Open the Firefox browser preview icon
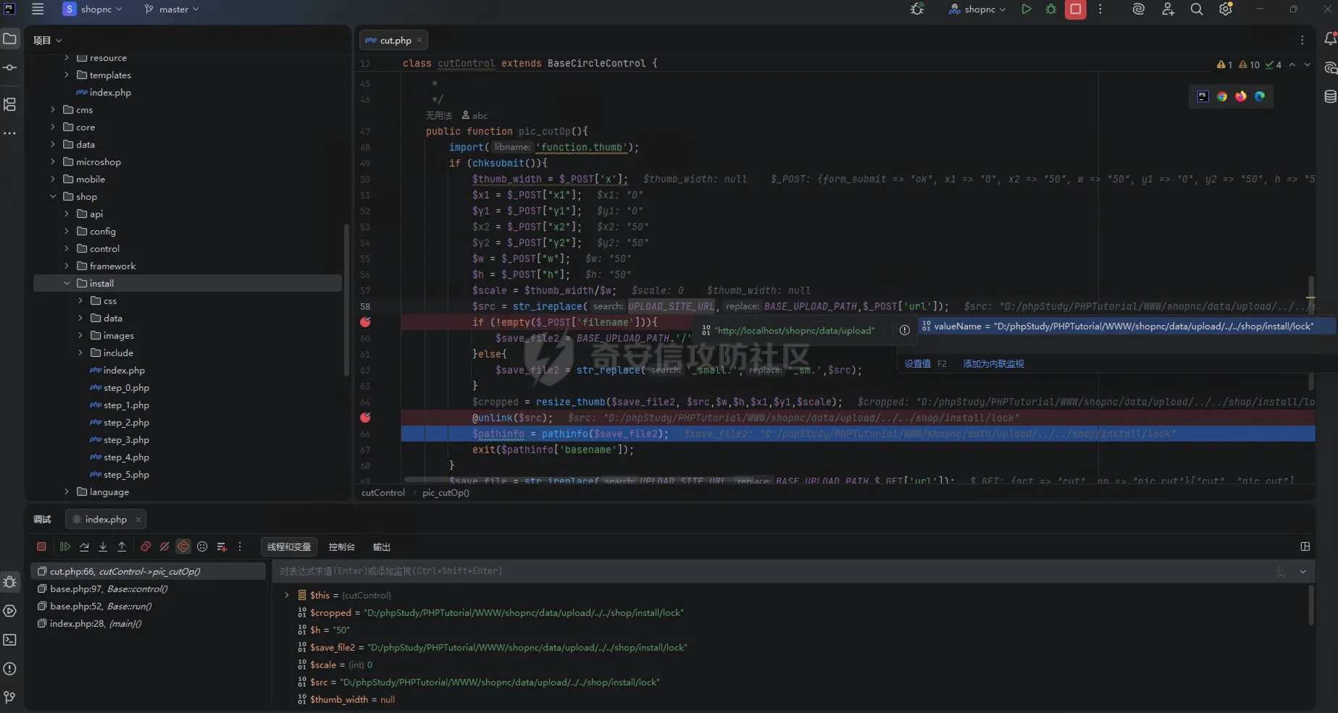Image resolution: width=1338 pixels, height=713 pixels. [1241, 96]
